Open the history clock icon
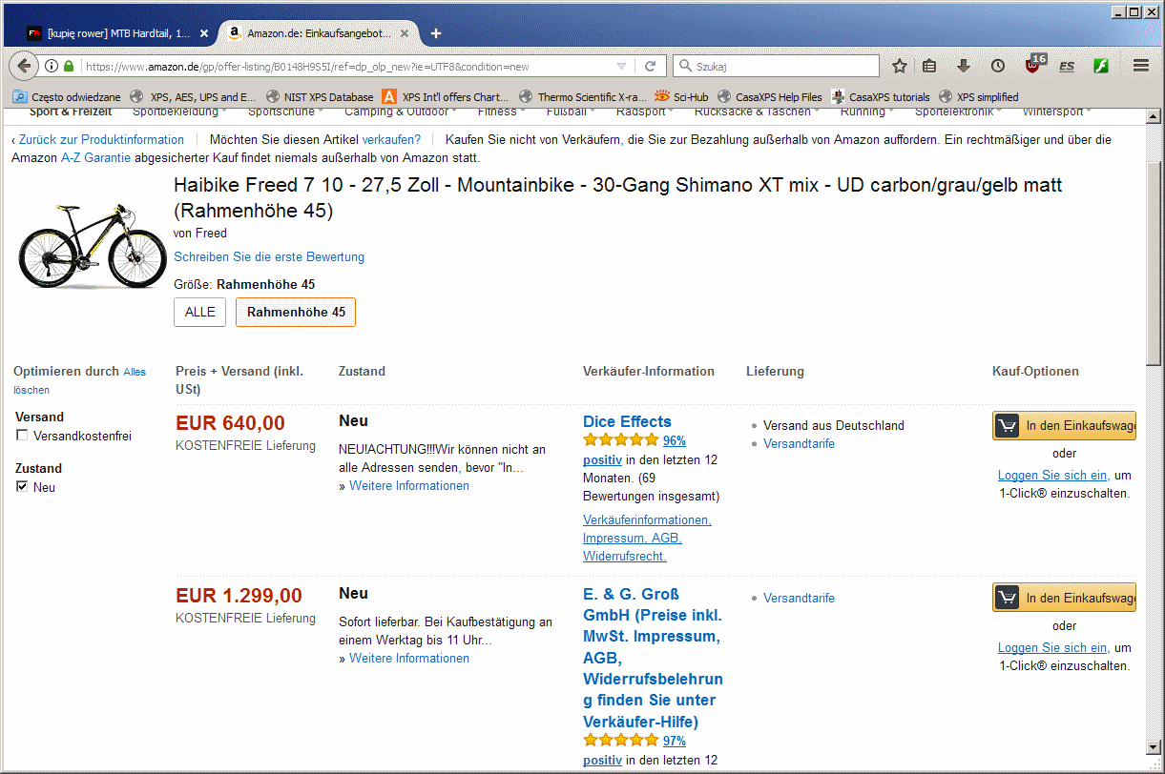 click(x=997, y=66)
